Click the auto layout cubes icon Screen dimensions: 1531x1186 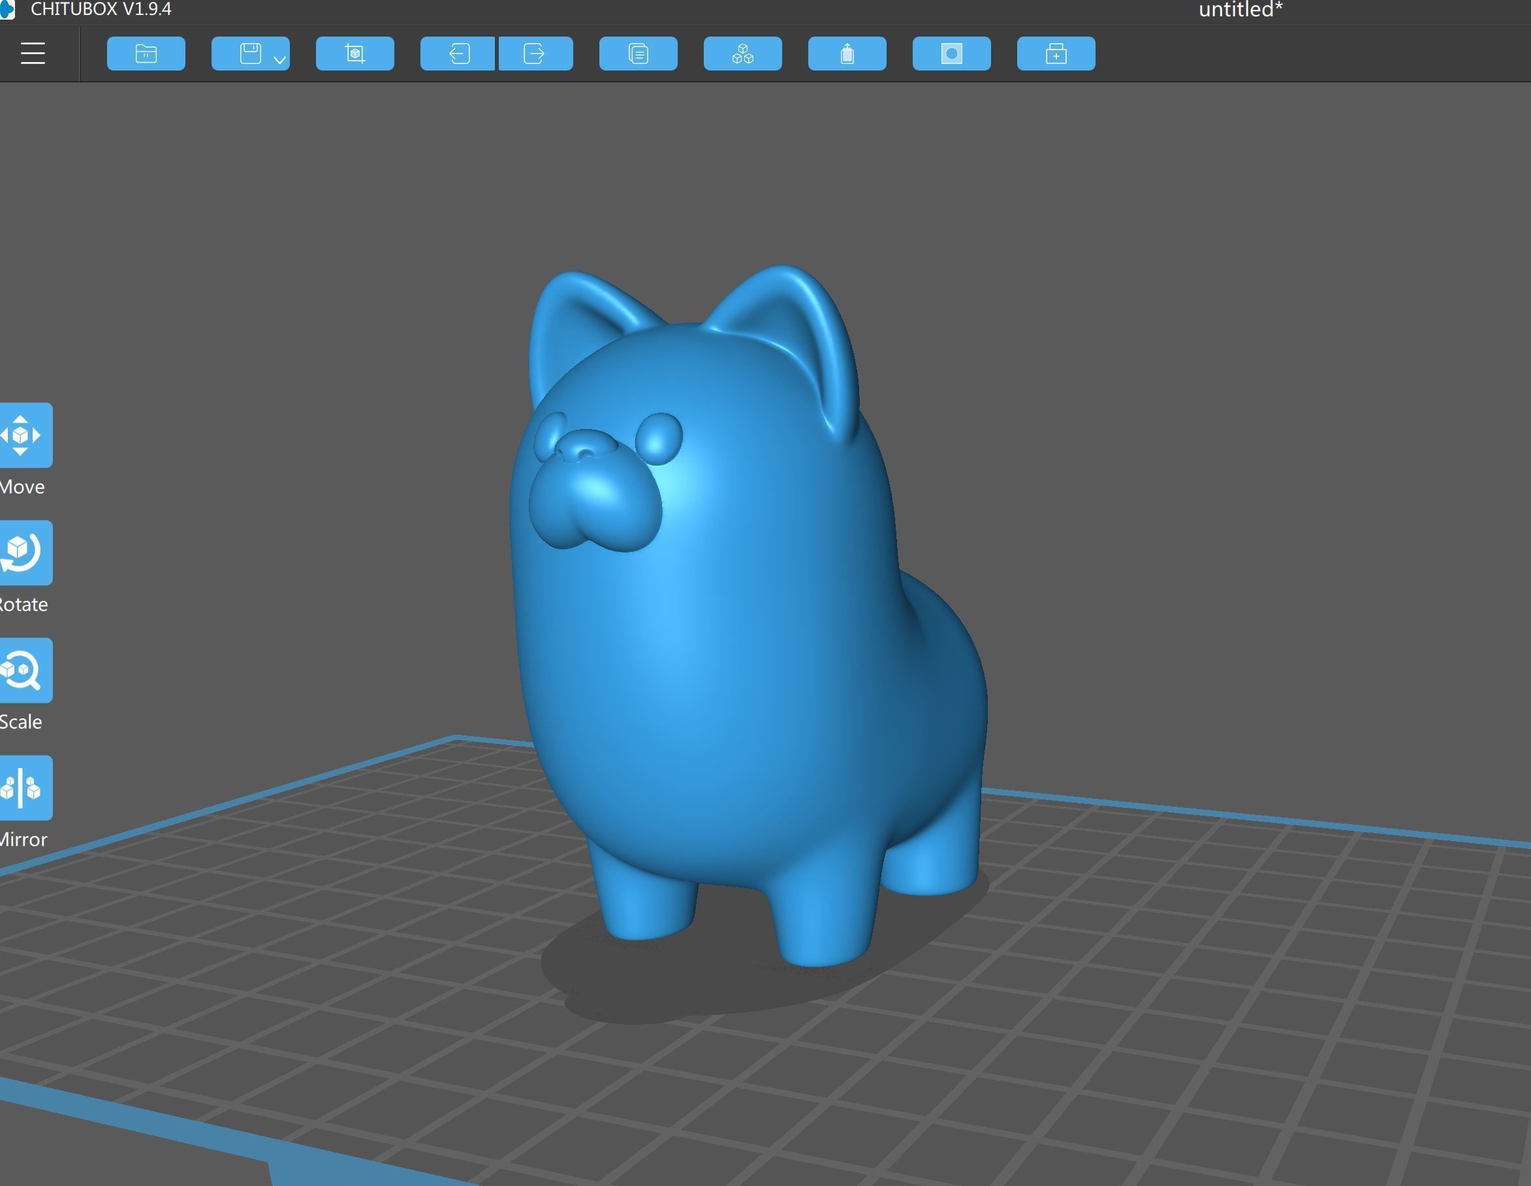pyautogui.click(x=742, y=54)
